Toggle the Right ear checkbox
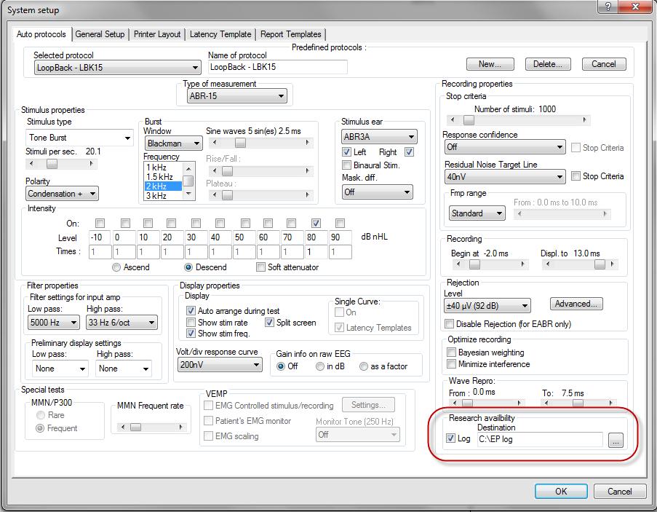Image resolution: width=657 pixels, height=512 pixels. [x=410, y=151]
